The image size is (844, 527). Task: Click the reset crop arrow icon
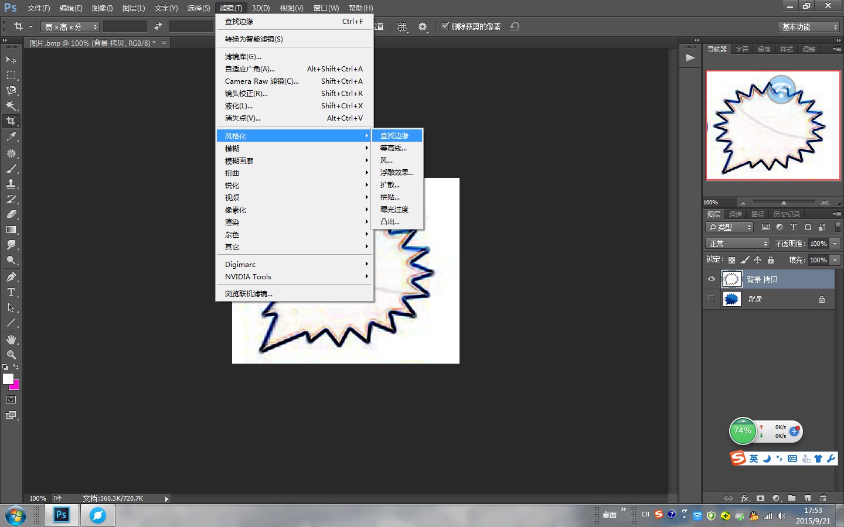click(x=515, y=26)
